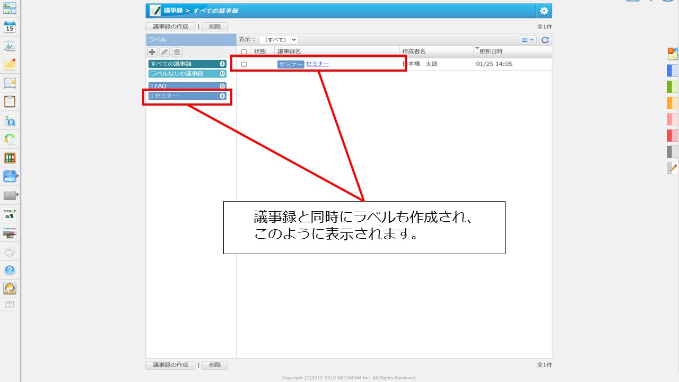Click the 01/25 14:05 update time cell
This screenshot has height=382, width=679.
[494, 64]
